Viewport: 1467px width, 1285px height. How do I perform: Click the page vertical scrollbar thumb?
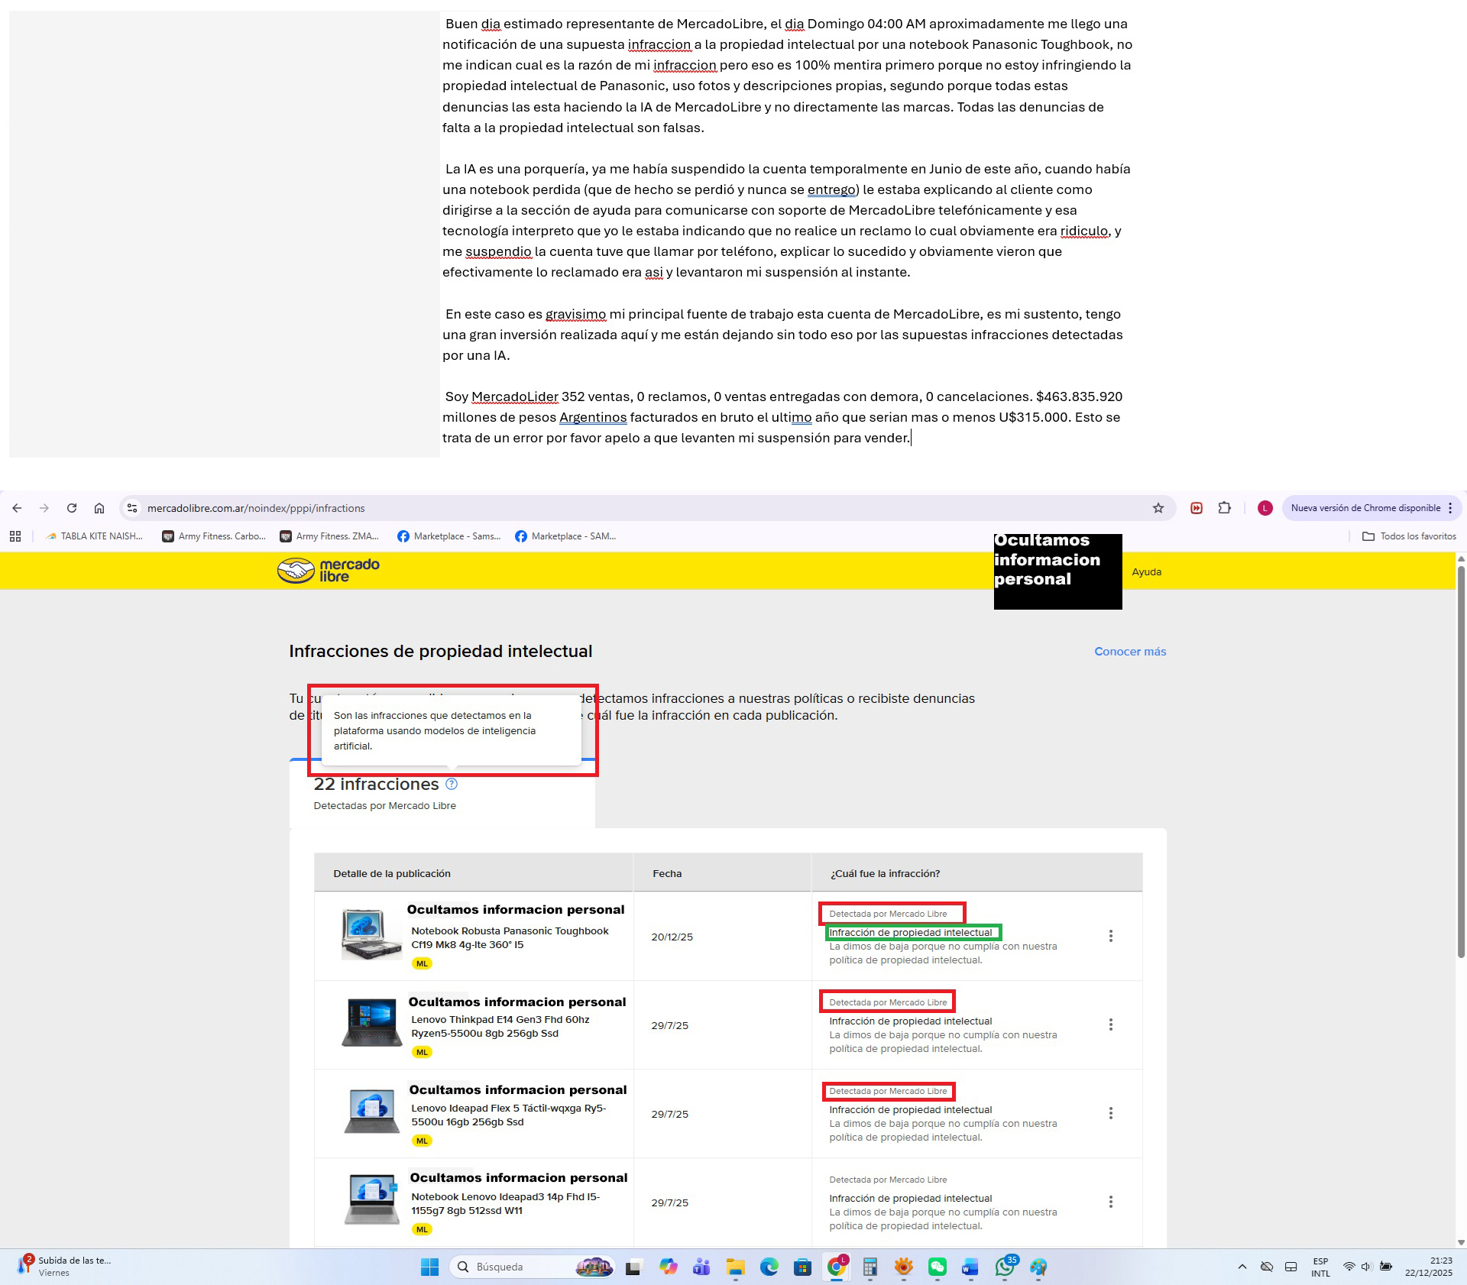point(1461,764)
